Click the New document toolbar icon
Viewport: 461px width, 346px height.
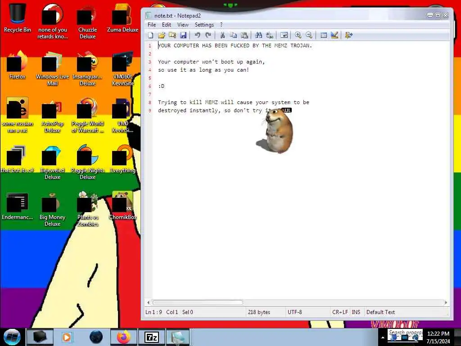tap(150, 35)
